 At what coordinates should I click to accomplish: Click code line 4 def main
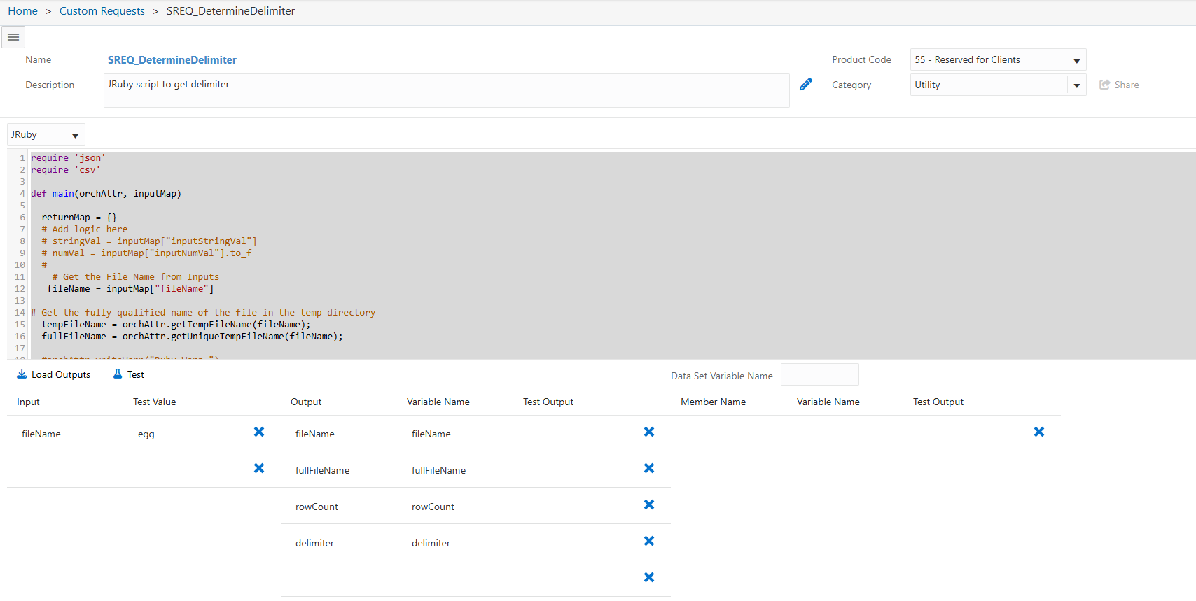[106, 194]
